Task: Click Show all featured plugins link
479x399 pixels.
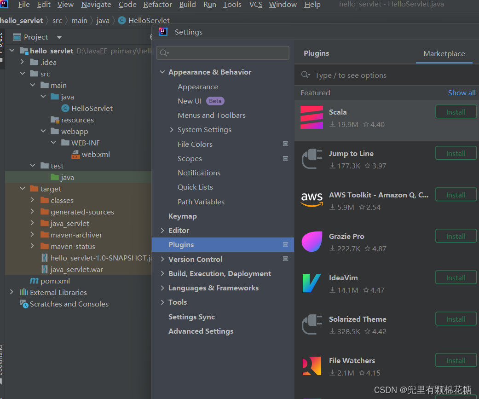Action: [462, 93]
